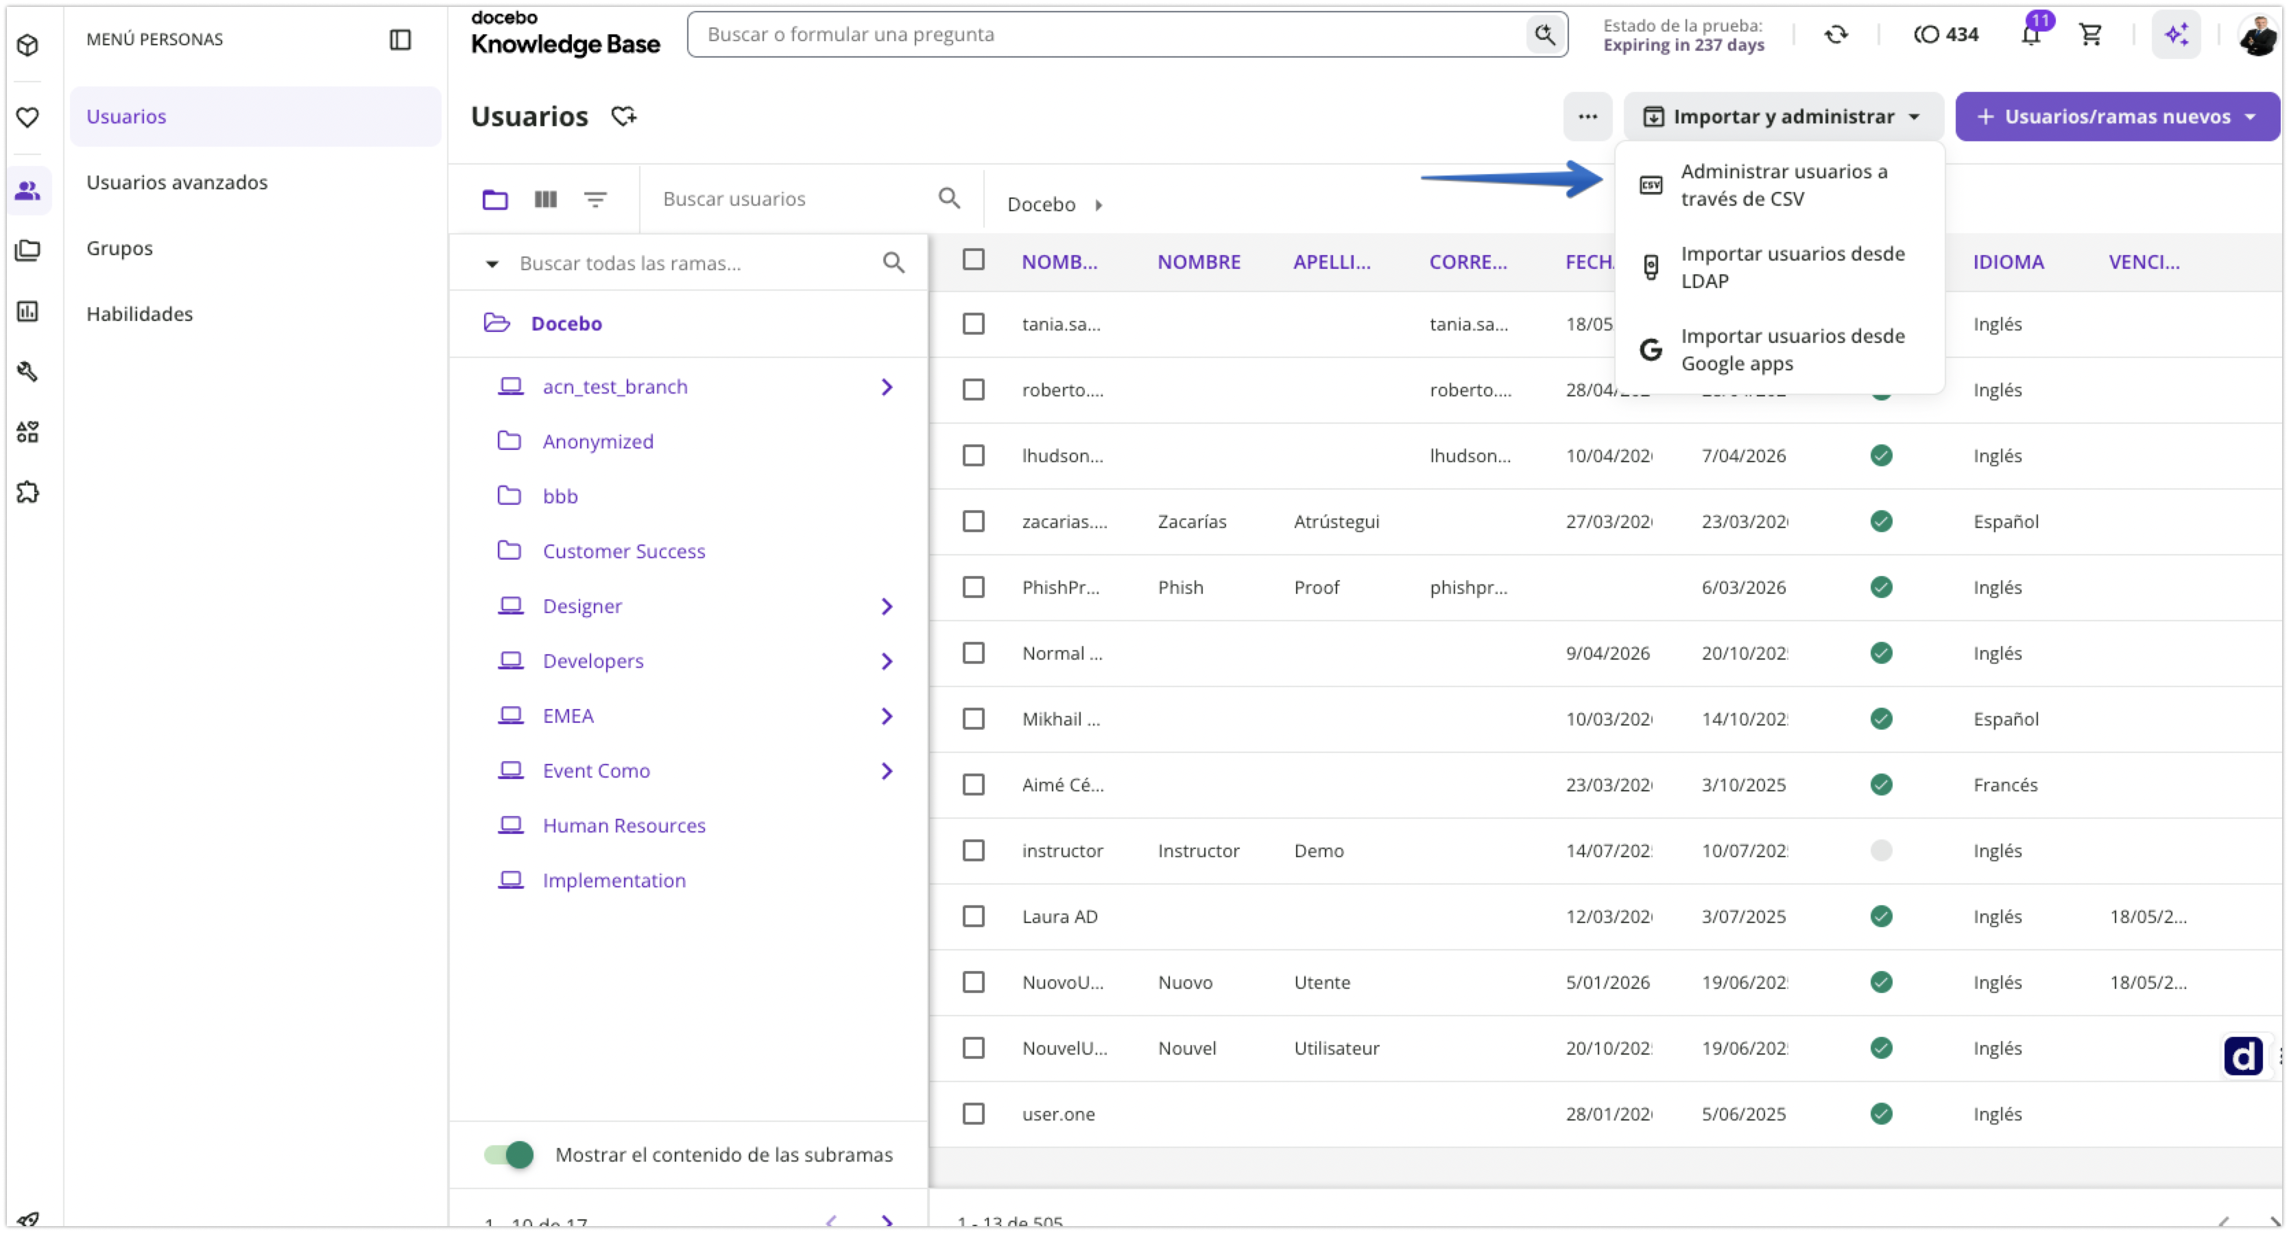
Task: Open the Anonymized branch
Action: tap(598, 442)
